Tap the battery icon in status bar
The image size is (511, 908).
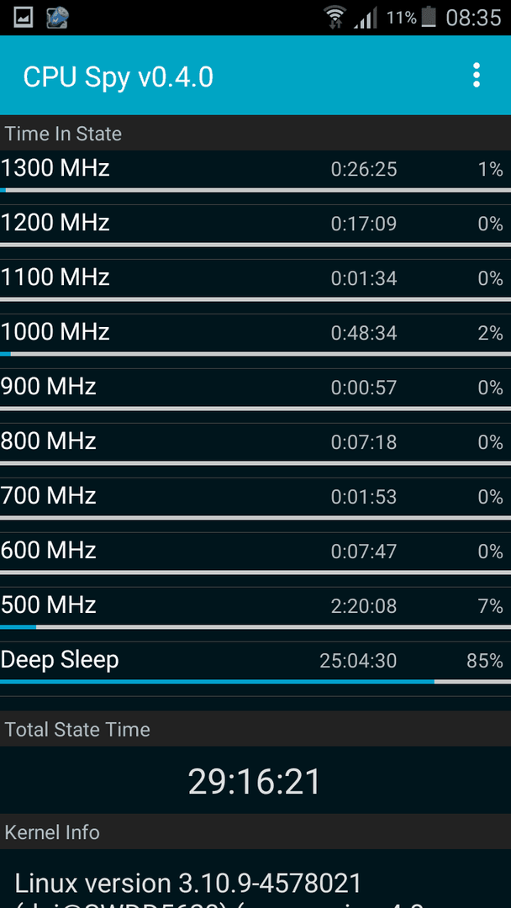click(x=429, y=18)
